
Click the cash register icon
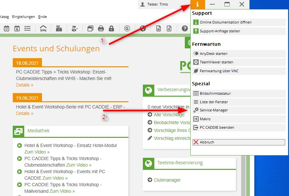pos(59,28)
